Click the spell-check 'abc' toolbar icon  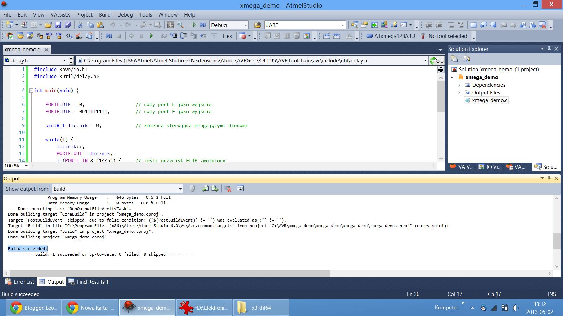coord(79,36)
